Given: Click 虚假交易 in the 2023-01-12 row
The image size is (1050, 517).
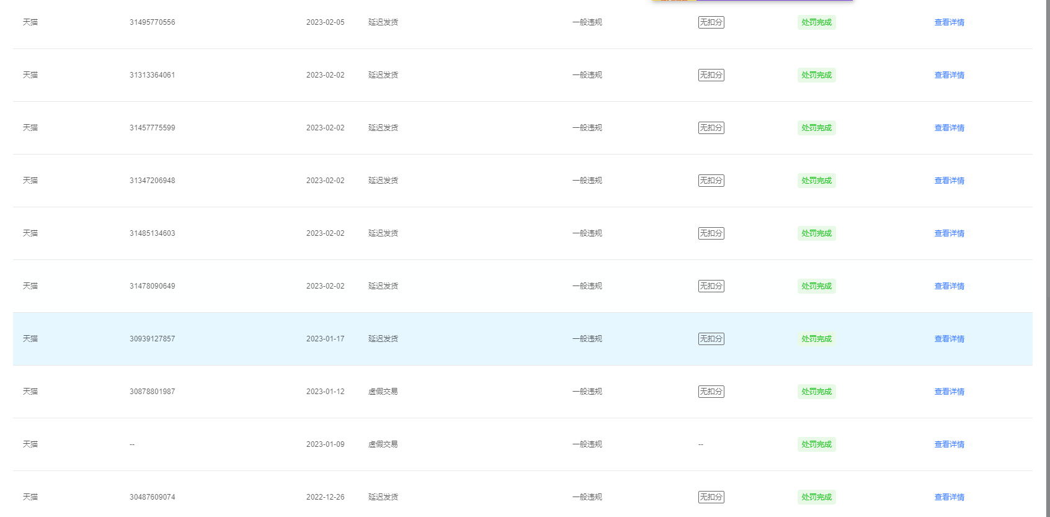Looking at the screenshot, I should (x=383, y=392).
